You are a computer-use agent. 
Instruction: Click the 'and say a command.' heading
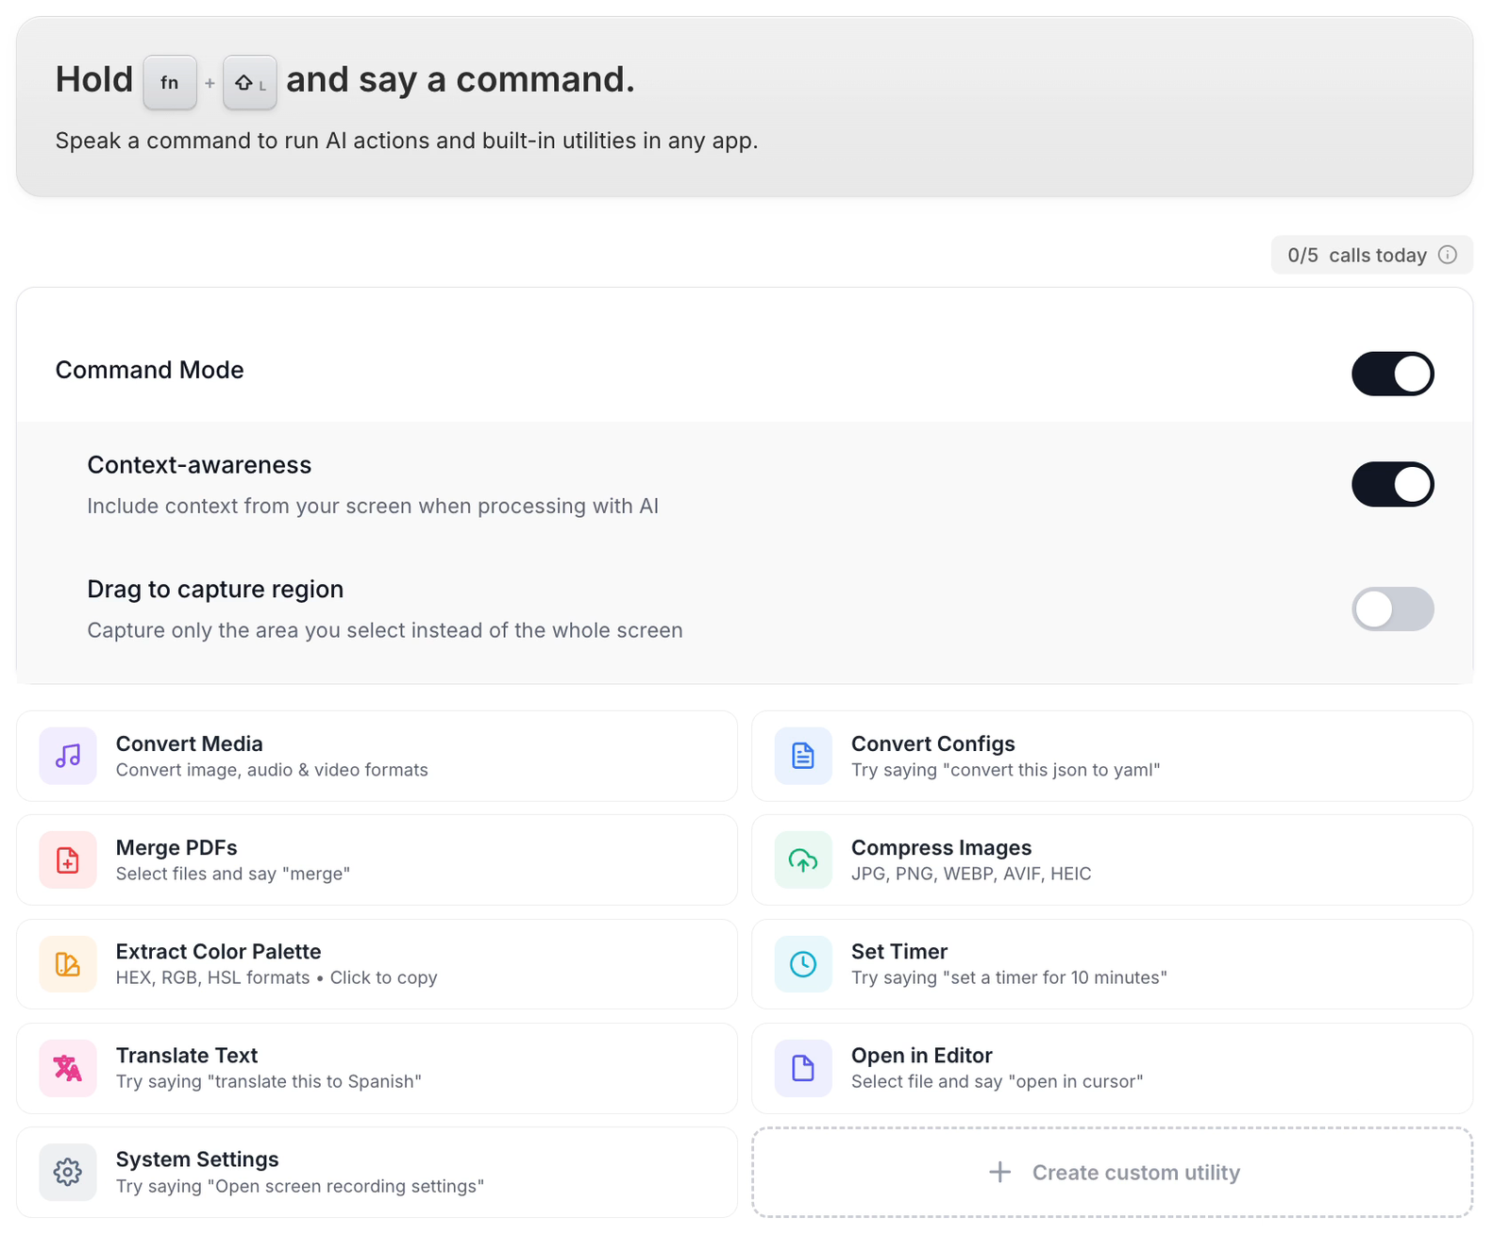[x=461, y=79]
